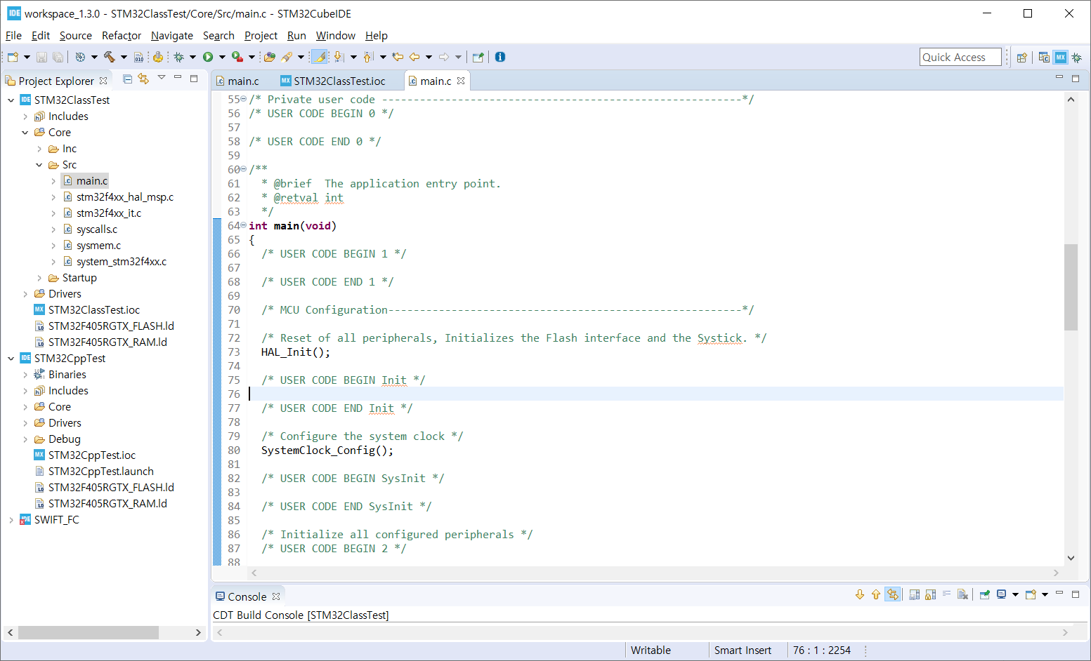Expand the SWIFT_FC project
This screenshot has width=1091, height=661.
(11, 520)
